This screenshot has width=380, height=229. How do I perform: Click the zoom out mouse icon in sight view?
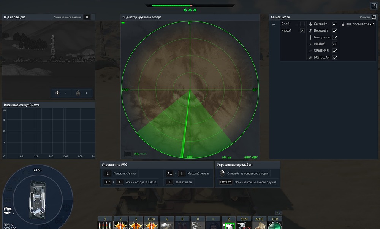57,93
